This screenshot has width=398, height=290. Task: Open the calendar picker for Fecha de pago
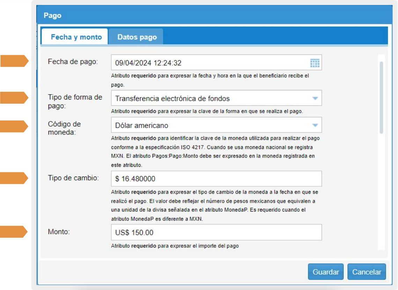(315, 63)
